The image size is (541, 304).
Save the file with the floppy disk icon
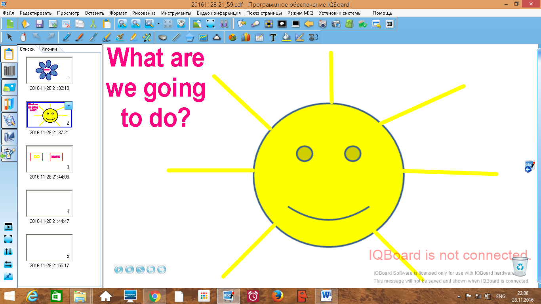click(39, 24)
